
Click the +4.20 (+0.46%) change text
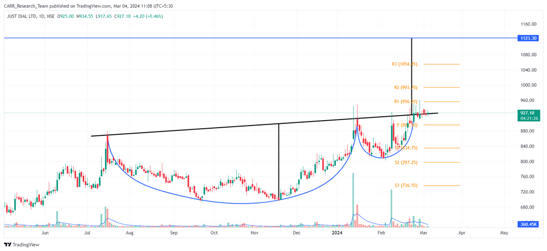point(148,16)
